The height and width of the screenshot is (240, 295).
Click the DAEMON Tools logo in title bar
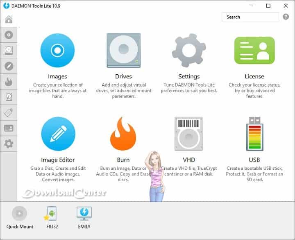click(6, 6)
